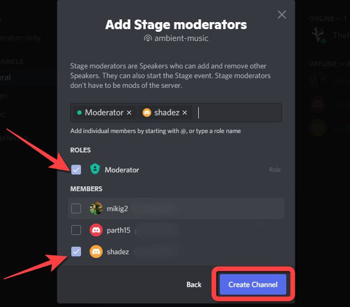Go Back to previous step

[194, 284]
